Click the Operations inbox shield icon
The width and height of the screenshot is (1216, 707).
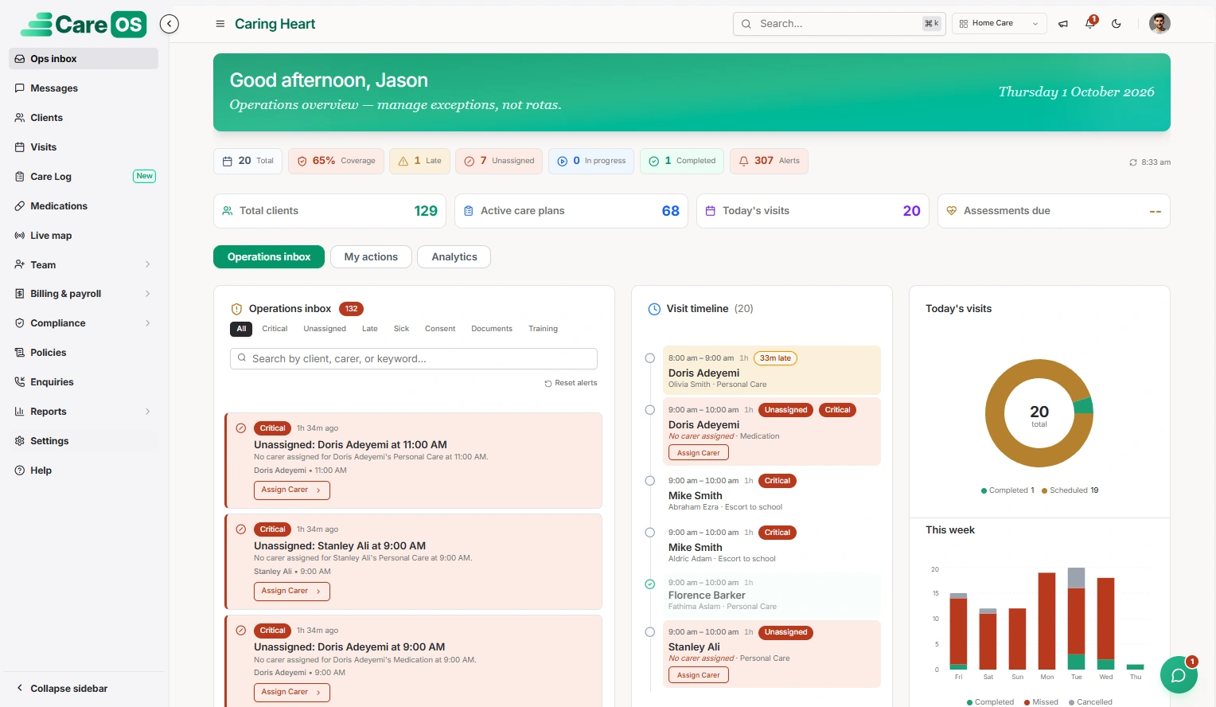pos(236,309)
